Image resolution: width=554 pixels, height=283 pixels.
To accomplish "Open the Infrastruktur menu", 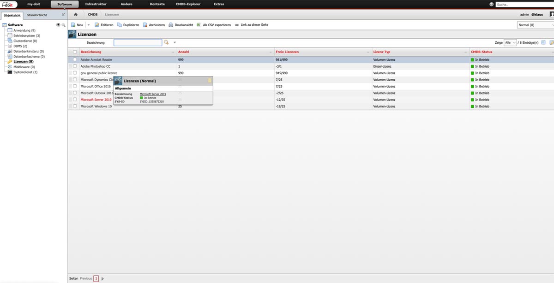I will 96,4.
